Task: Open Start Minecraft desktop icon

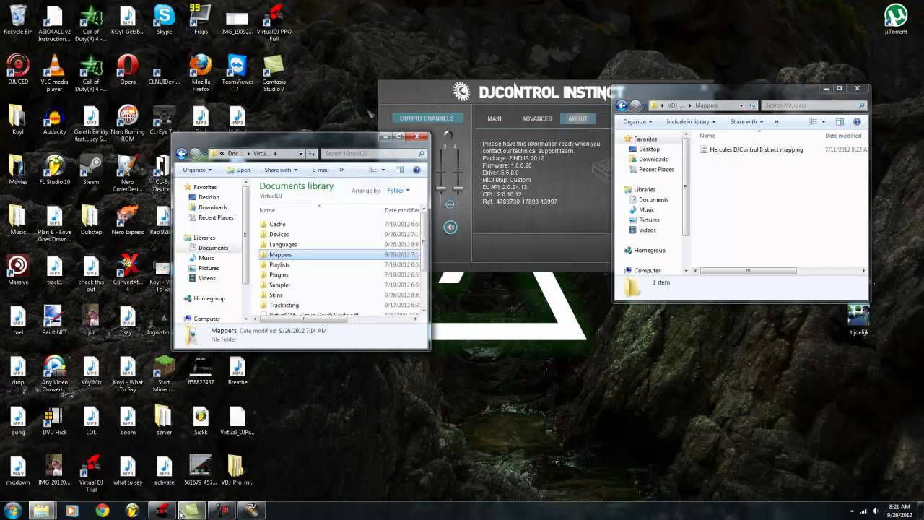Action: coord(164,373)
